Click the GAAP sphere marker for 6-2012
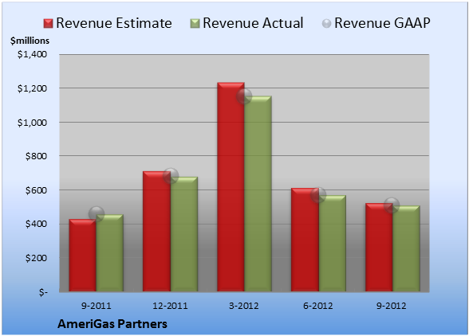 [318, 195]
